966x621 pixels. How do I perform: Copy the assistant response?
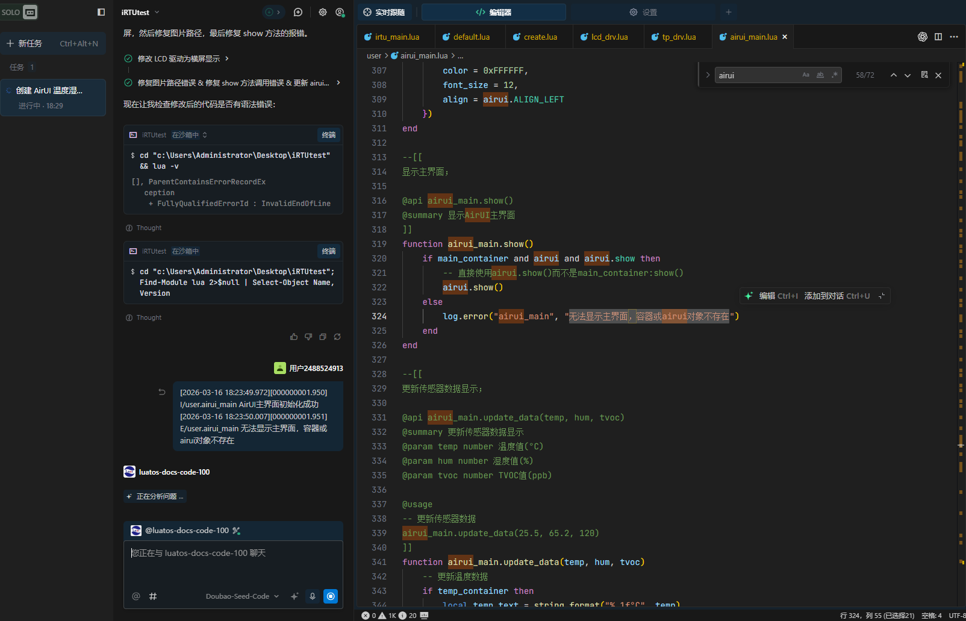323,337
